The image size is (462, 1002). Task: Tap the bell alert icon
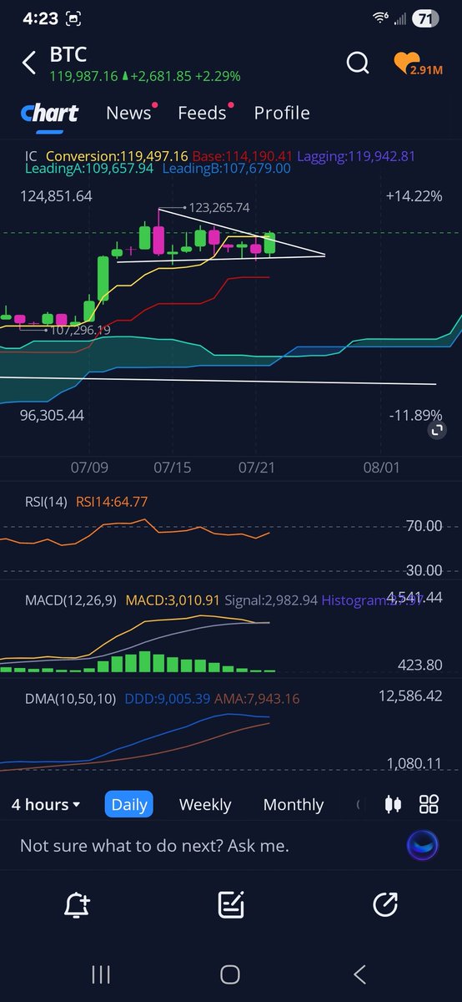(77, 904)
